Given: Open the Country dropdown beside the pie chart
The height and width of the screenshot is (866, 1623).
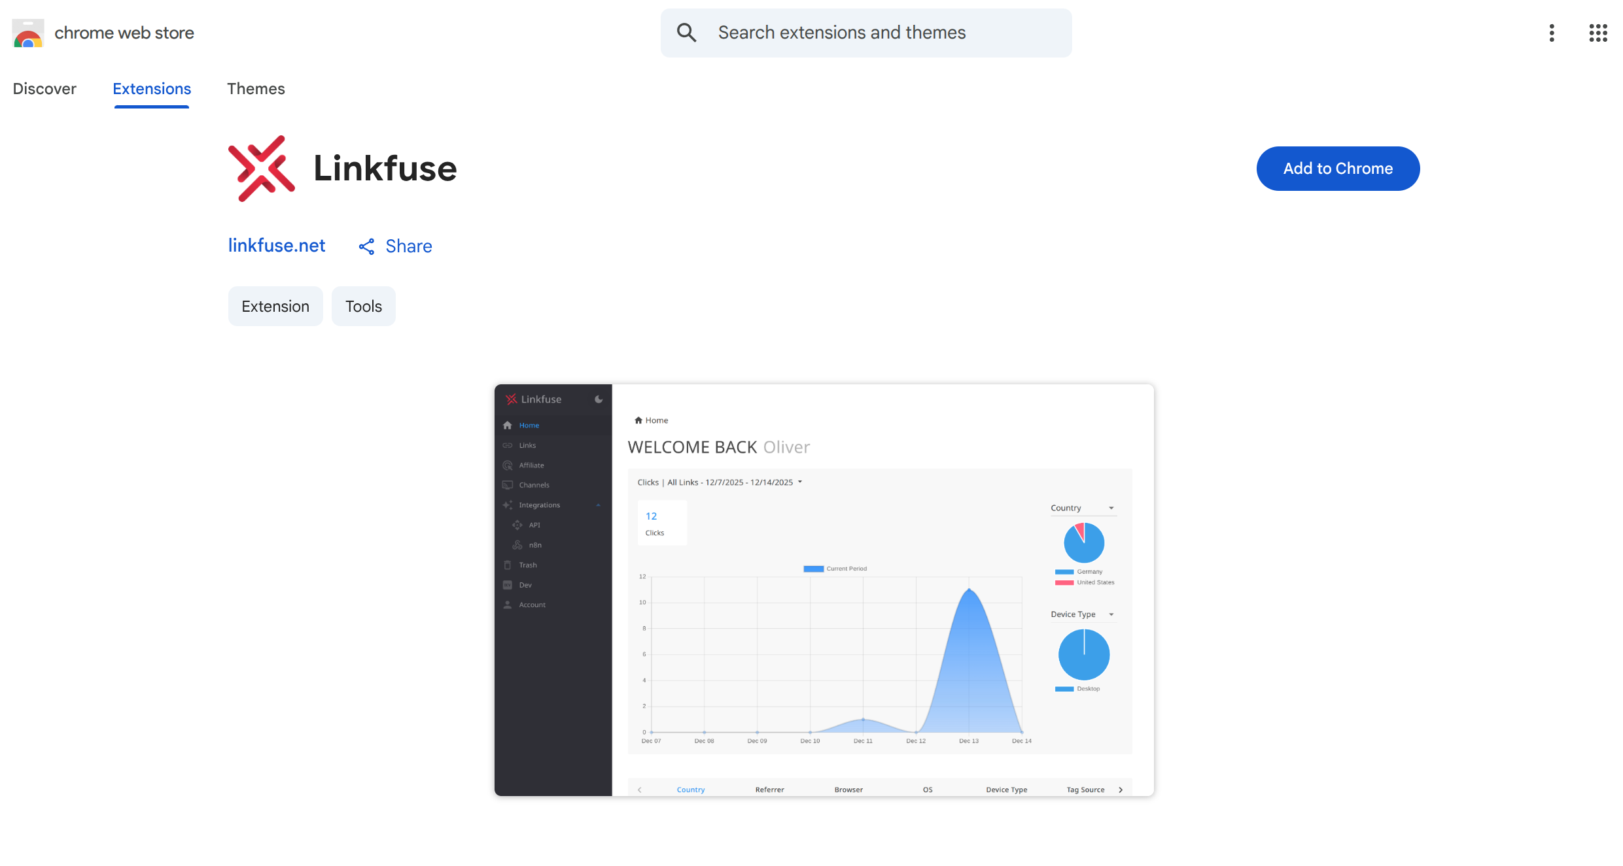Looking at the screenshot, I should pos(1111,508).
